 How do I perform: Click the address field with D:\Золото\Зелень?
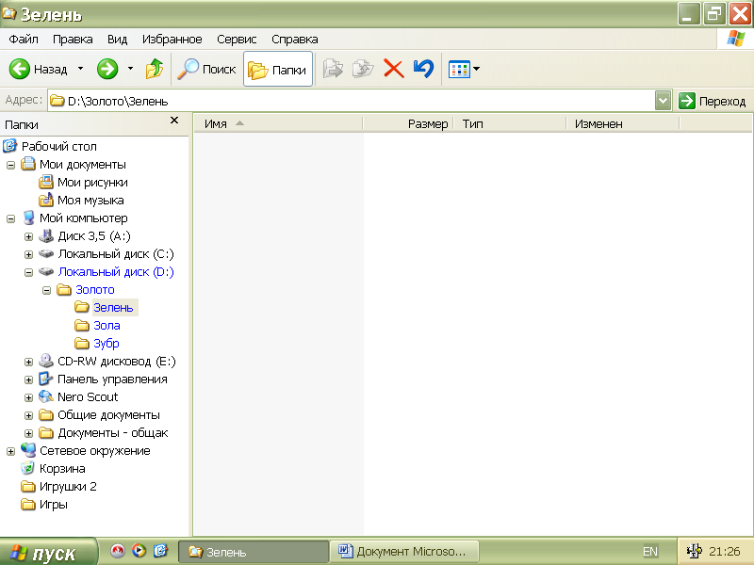click(x=352, y=101)
